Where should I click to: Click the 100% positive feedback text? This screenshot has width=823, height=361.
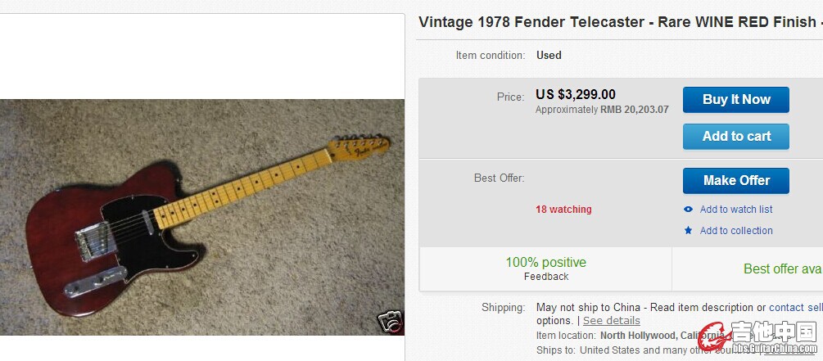coord(545,263)
